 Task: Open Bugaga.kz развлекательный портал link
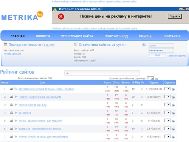coord(40,129)
